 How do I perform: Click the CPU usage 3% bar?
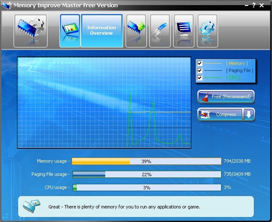[146, 188]
